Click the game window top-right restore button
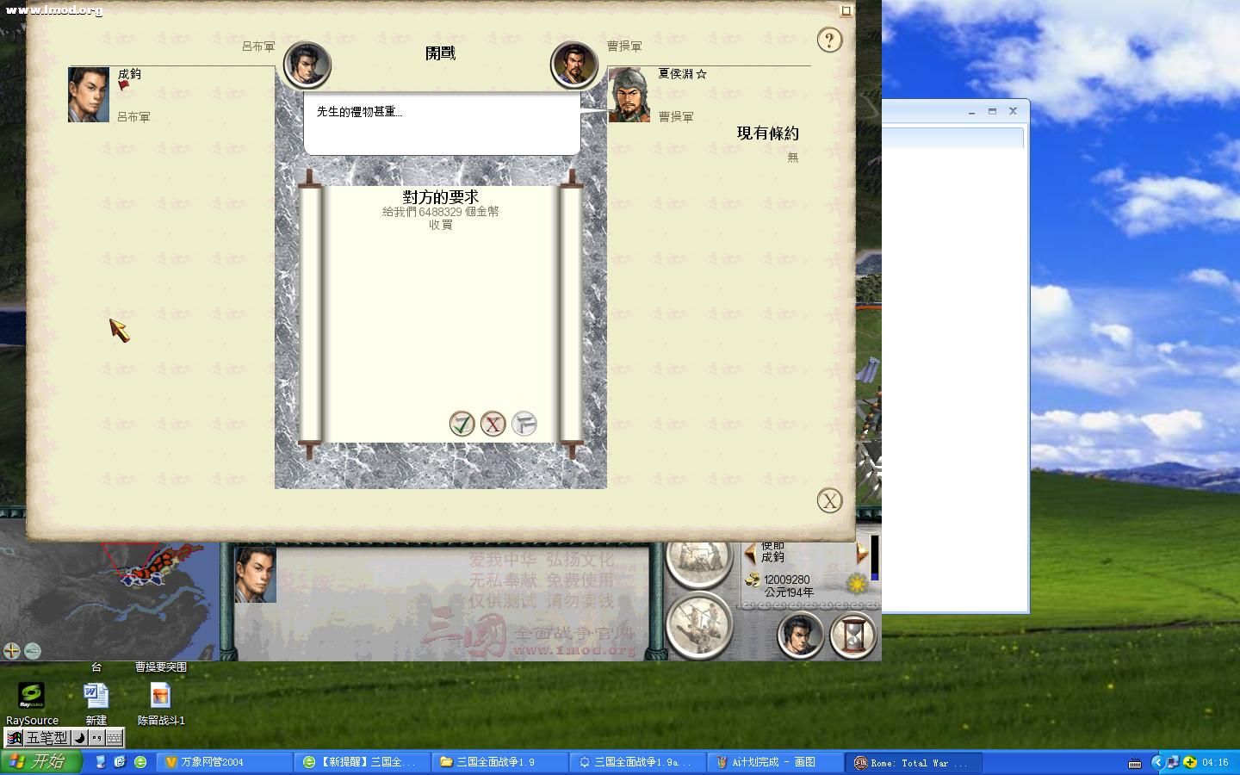The image size is (1240, 775). pos(846,10)
